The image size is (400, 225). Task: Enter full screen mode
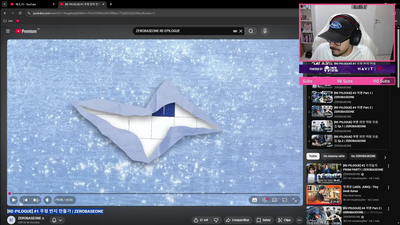coord(294,200)
